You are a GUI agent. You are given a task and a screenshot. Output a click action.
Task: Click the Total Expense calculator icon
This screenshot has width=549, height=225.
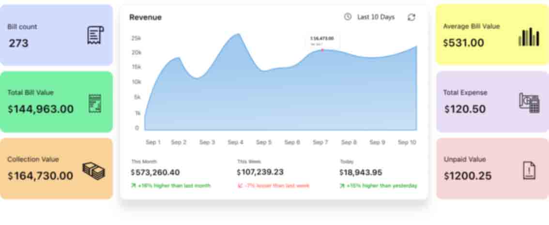tap(529, 103)
